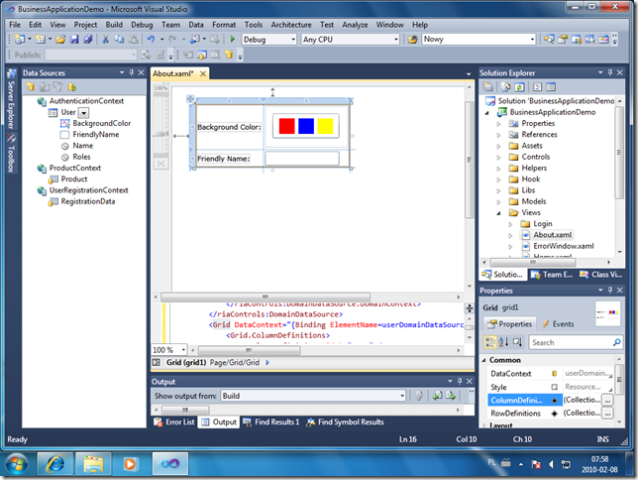Click the designer zoom slider

pos(159,134)
